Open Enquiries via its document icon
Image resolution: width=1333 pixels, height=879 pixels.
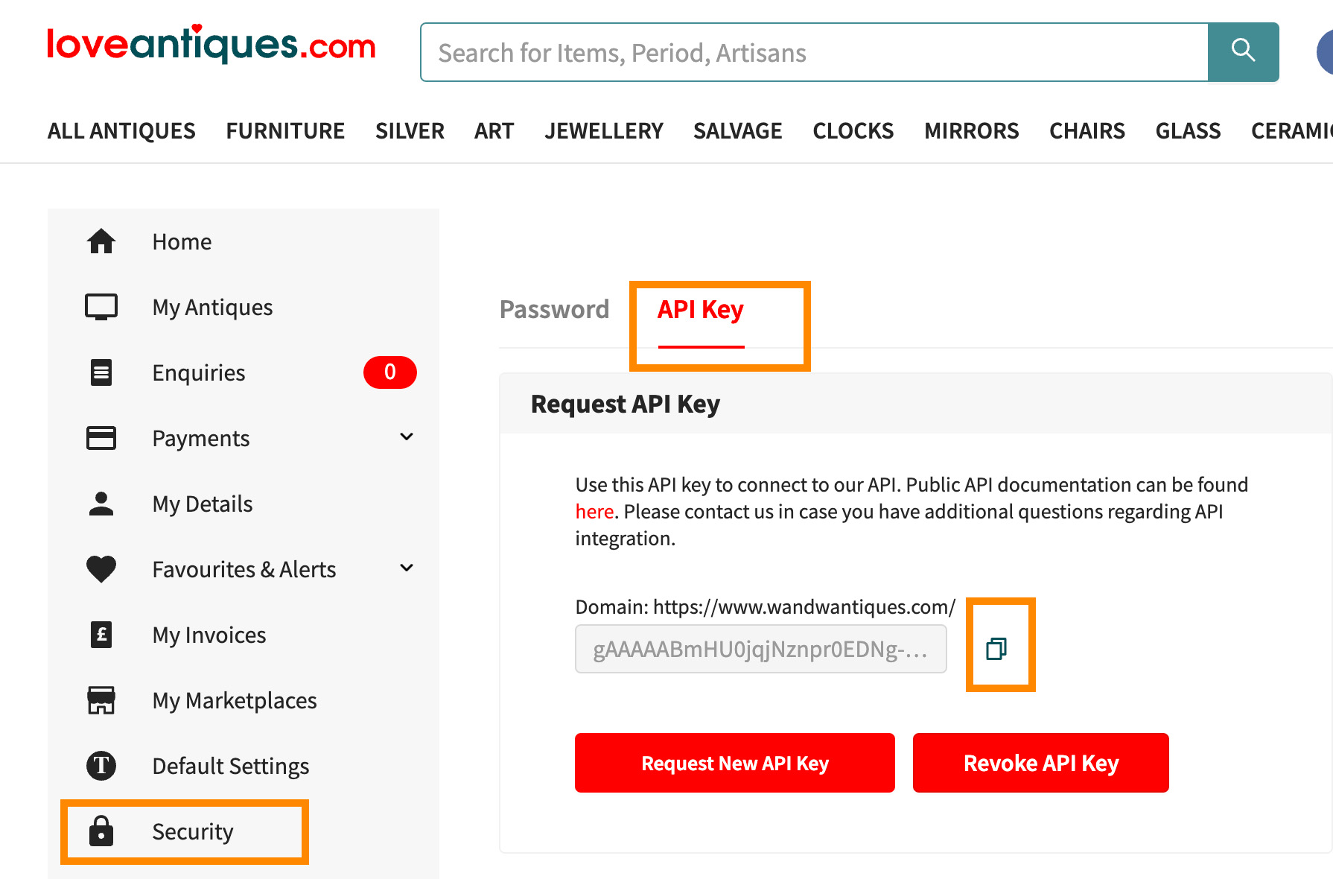coord(101,372)
